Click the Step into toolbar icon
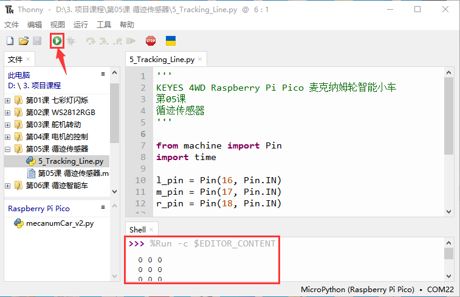 [x=104, y=41]
